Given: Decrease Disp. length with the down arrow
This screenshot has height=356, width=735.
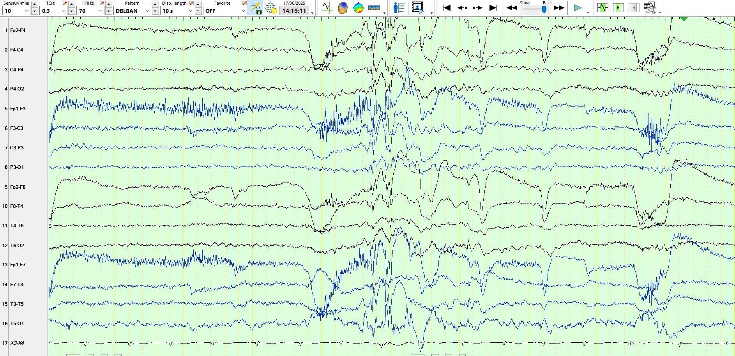Looking at the screenshot, I should [x=198, y=11].
